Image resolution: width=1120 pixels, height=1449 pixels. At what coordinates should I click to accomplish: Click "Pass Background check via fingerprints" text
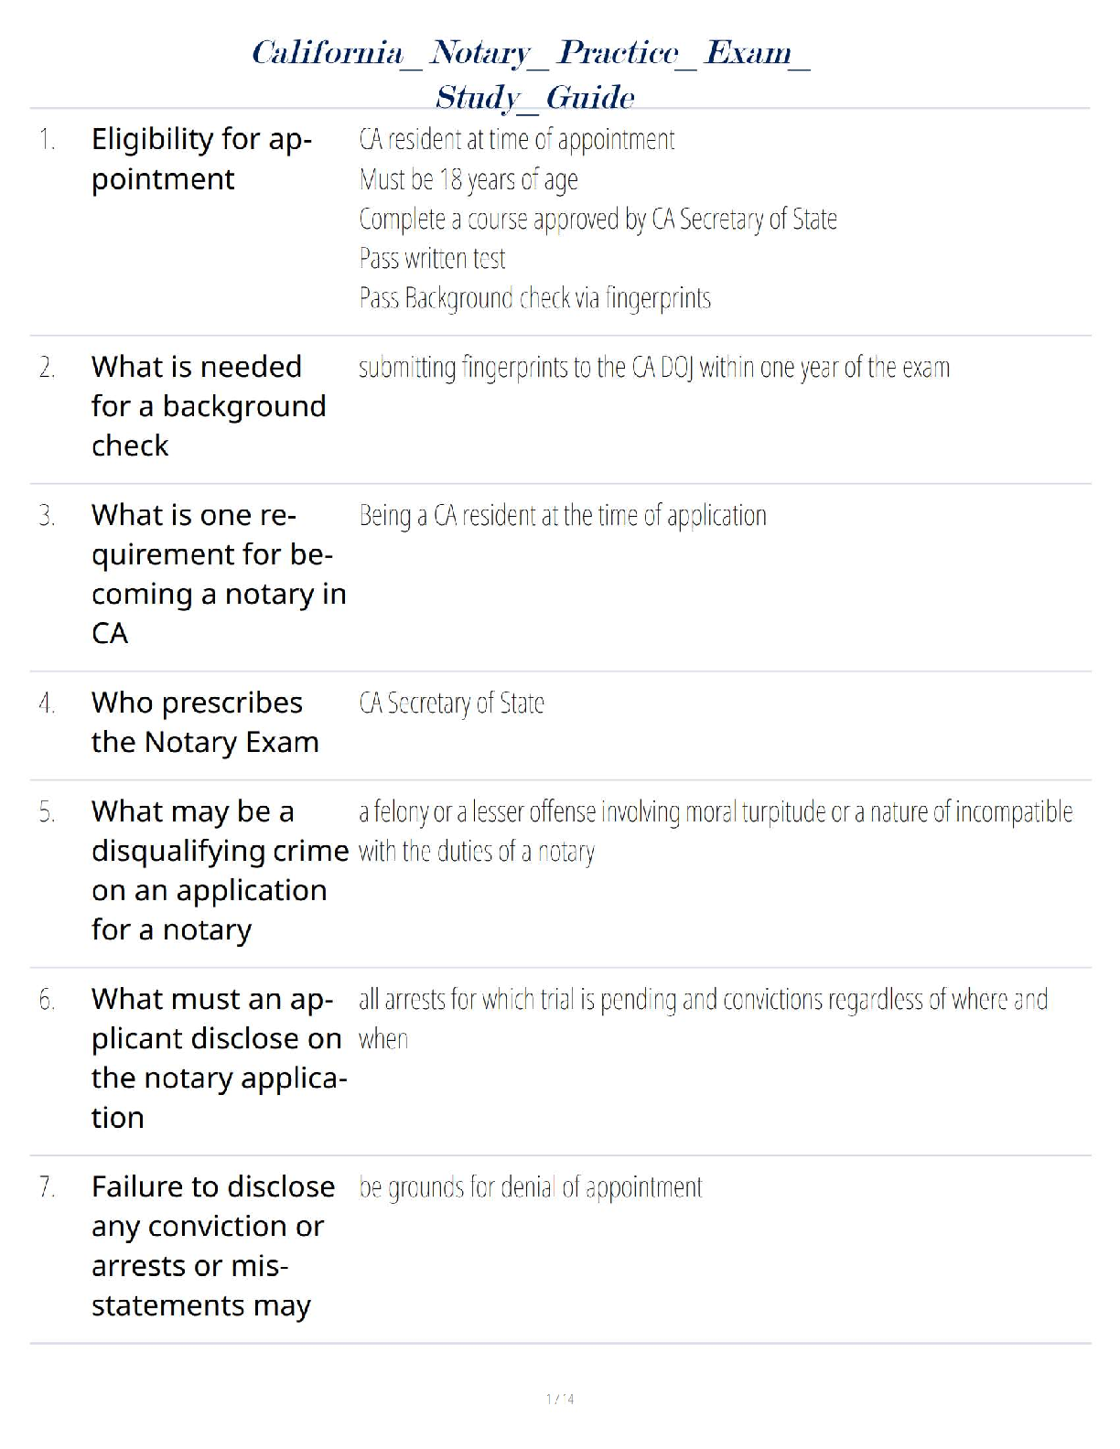coord(534,298)
